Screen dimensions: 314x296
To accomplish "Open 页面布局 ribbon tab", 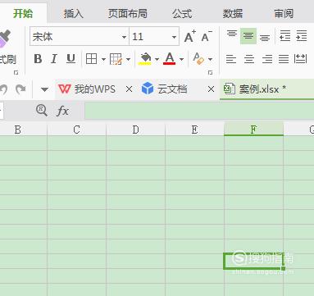I will click(x=128, y=13).
